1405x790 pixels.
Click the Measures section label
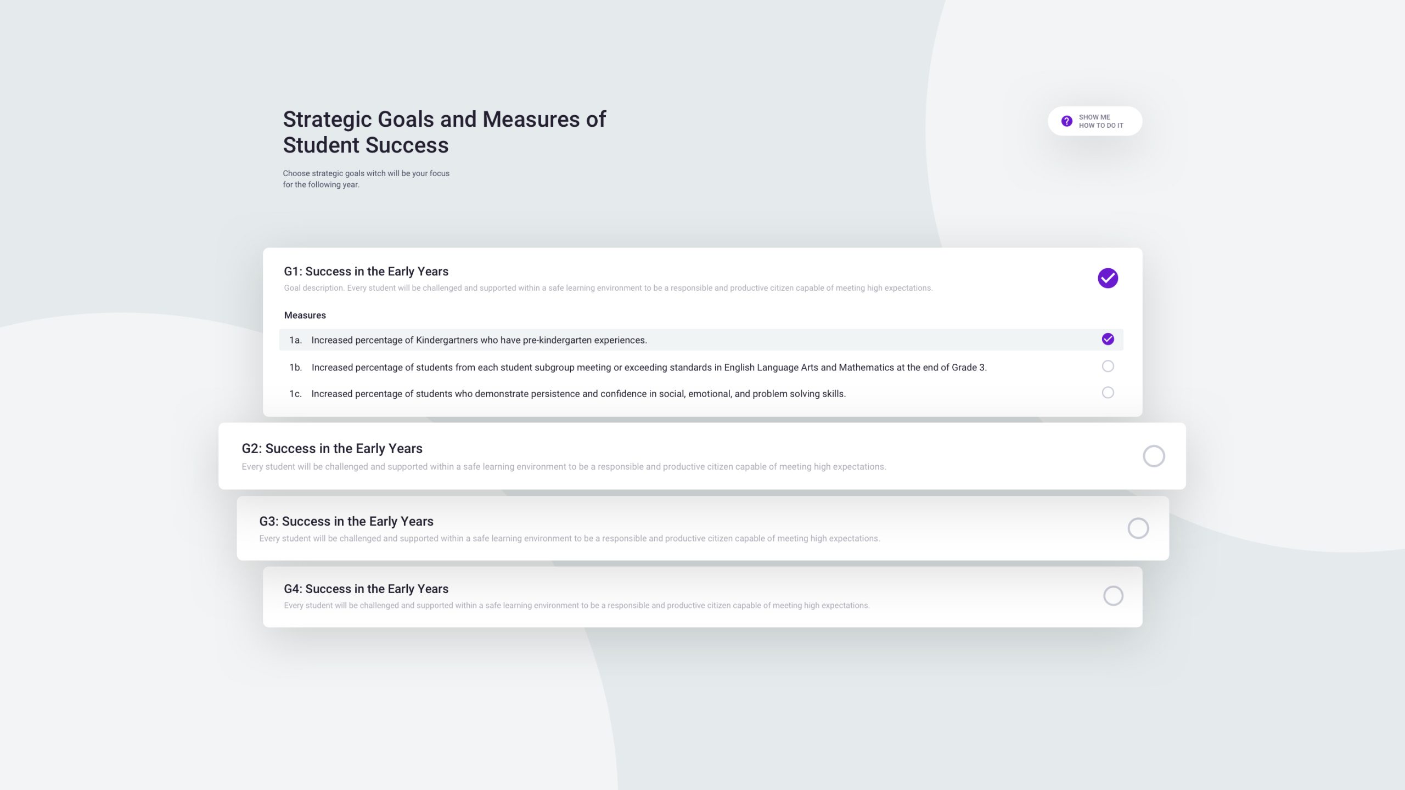click(x=305, y=315)
